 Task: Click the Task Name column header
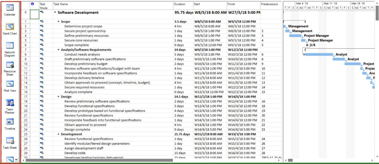click(x=113, y=6)
